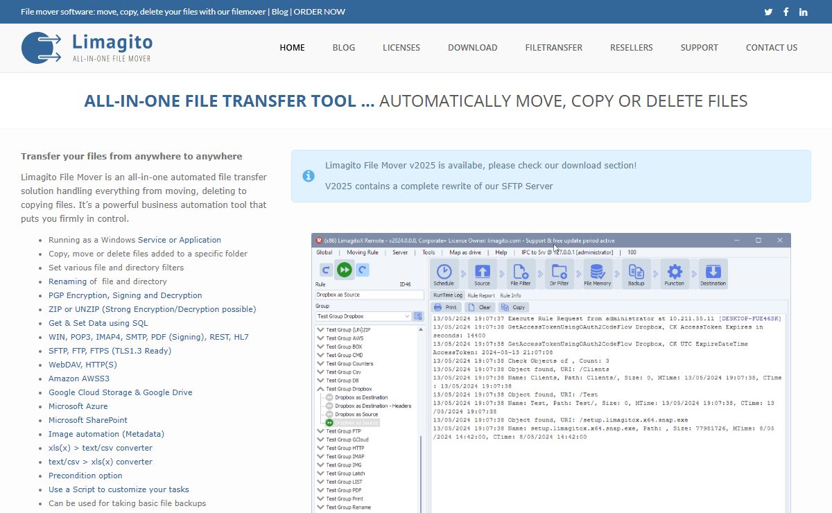Click the Rule name field Dropbox as Source
Viewport: 832px width, 513px height.
369,295
